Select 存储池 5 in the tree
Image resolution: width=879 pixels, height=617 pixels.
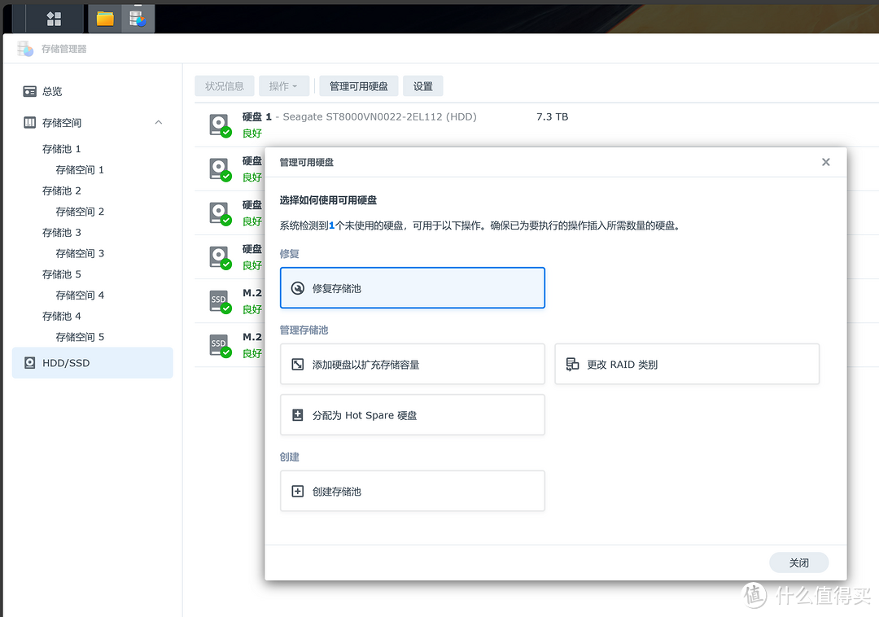pos(62,274)
